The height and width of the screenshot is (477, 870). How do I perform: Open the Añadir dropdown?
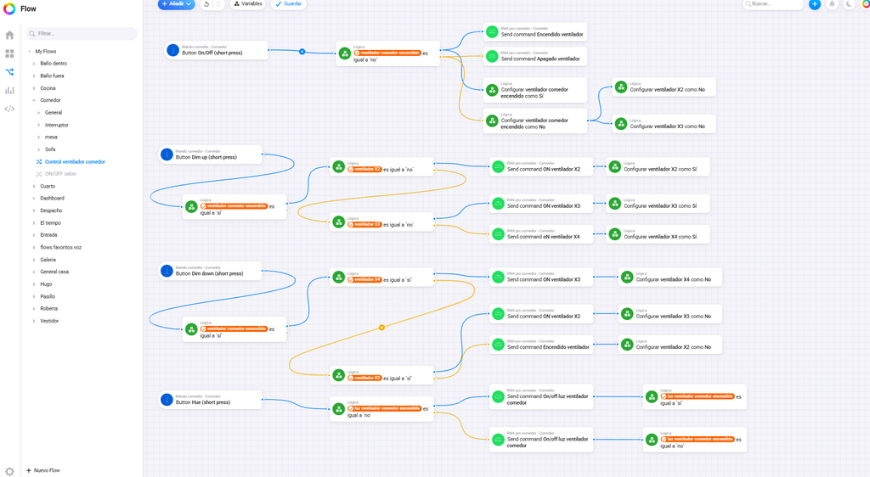point(177,4)
